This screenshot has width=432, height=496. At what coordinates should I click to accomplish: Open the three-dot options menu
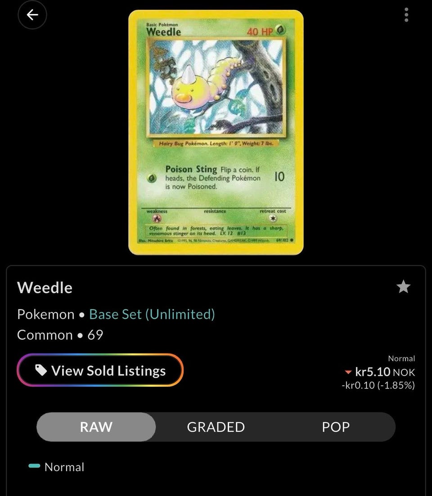coord(406,15)
